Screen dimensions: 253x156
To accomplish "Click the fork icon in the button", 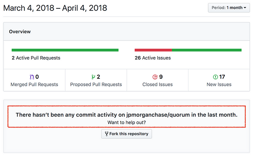I will [x=107, y=134].
